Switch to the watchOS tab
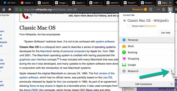Image resolution: width=177 pixels, height=91 pixels. click(x=113, y=3)
